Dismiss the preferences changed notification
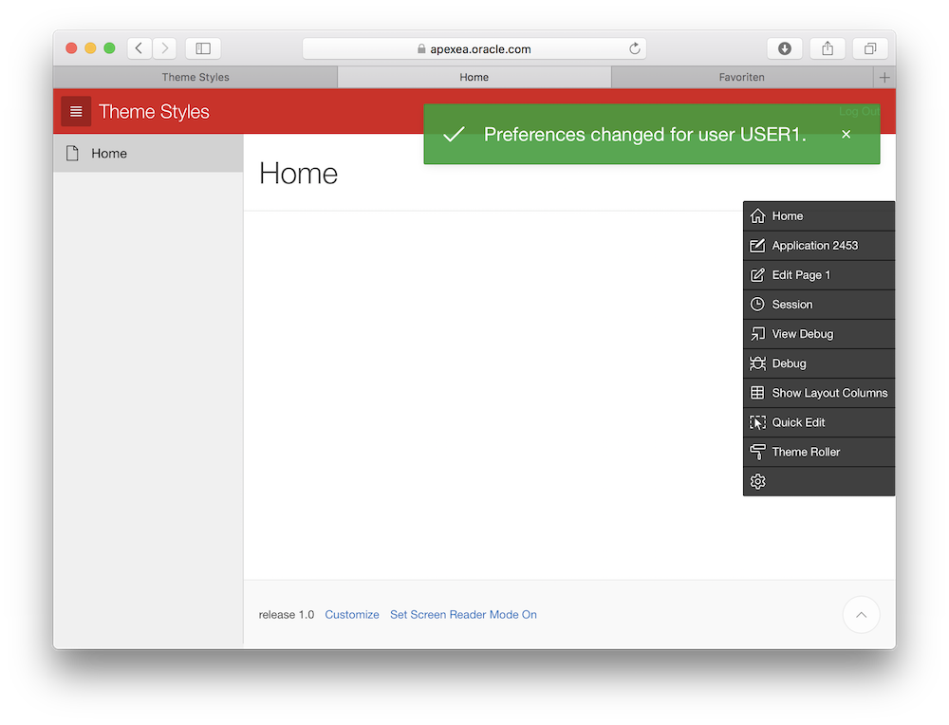949x725 pixels. tap(846, 135)
